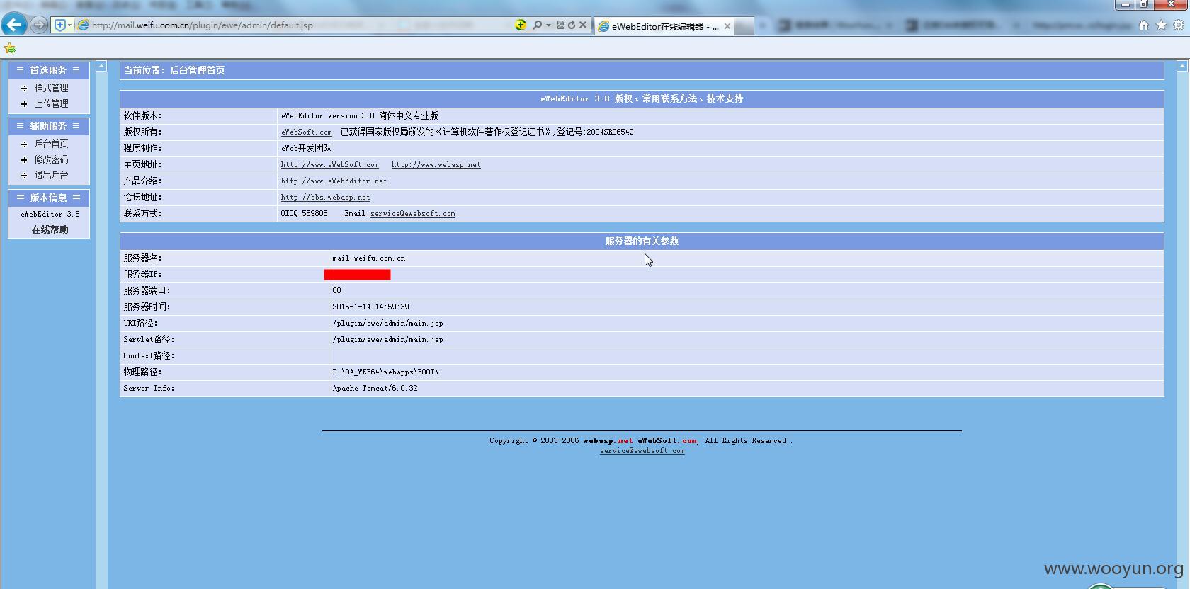Open 在线帮助 in the sidebar
The height and width of the screenshot is (589, 1190).
click(x=50, y=229)
